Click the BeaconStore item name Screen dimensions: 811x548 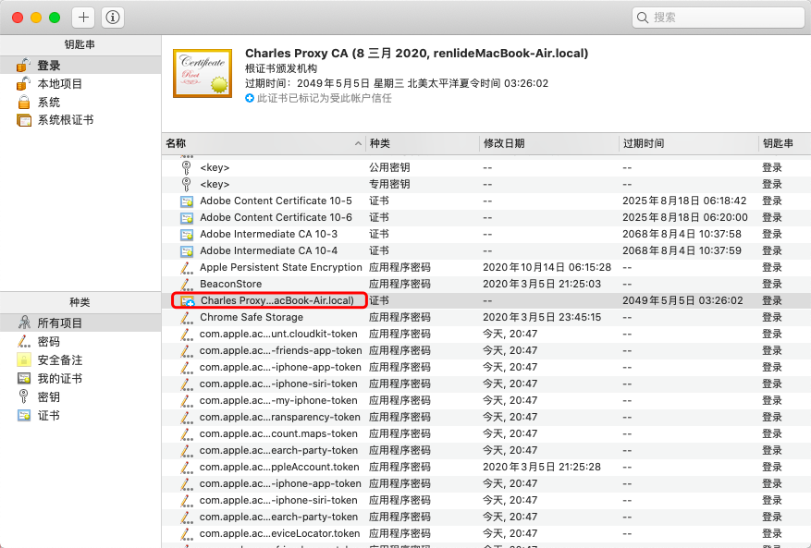click(x=230, y=284)
